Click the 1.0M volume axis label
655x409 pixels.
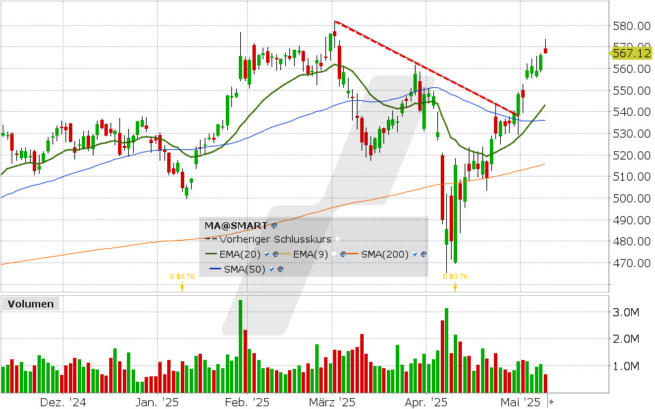click(626, 366)
